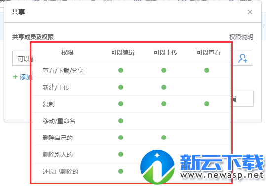Click the 删除别人的 row label
Screen dimensions: 266x186
tap(58, 154)
